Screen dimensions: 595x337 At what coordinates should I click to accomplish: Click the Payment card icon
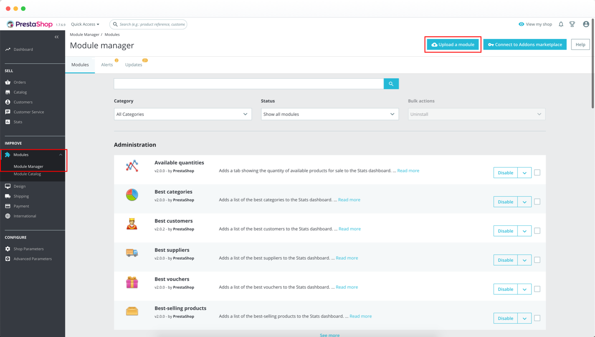point(8,206)
